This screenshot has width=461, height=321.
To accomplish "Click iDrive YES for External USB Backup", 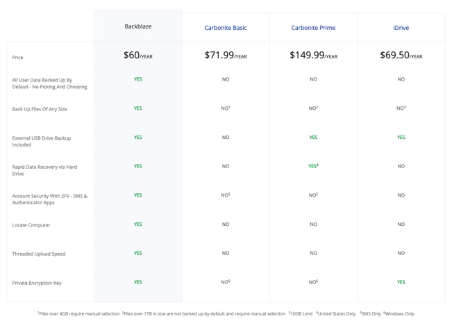I will pyautogui.click(x=401, y=138).
